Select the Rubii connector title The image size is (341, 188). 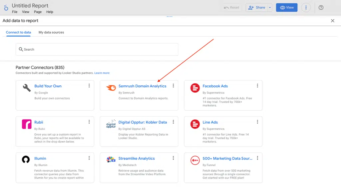(39, 122)
